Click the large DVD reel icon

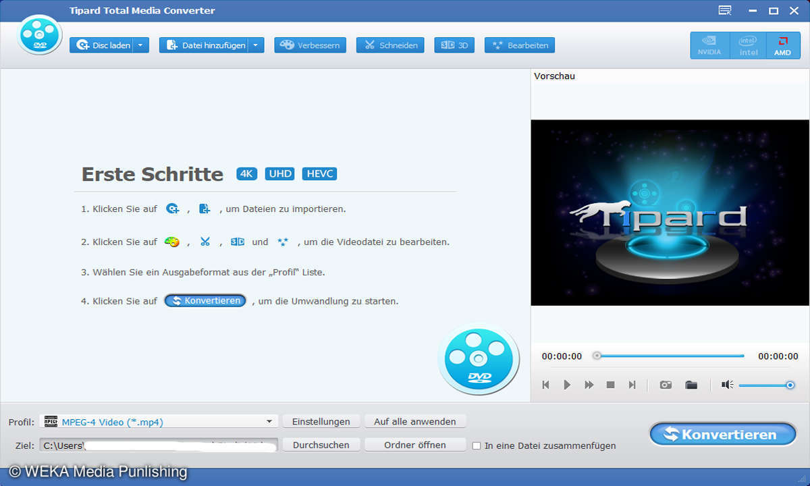pyautogui.click(x=478, y=358)
